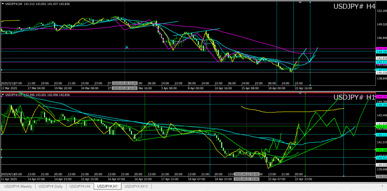Click the white 140.030 price tag on H4 chart
387x191 pixels.
pyautogui.click(x=381, y=73)
